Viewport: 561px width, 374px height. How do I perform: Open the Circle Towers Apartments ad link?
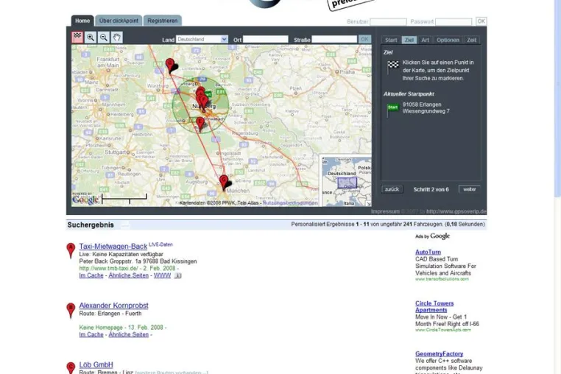point(434,306)
